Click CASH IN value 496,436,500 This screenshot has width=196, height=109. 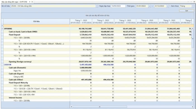point(108,65)
